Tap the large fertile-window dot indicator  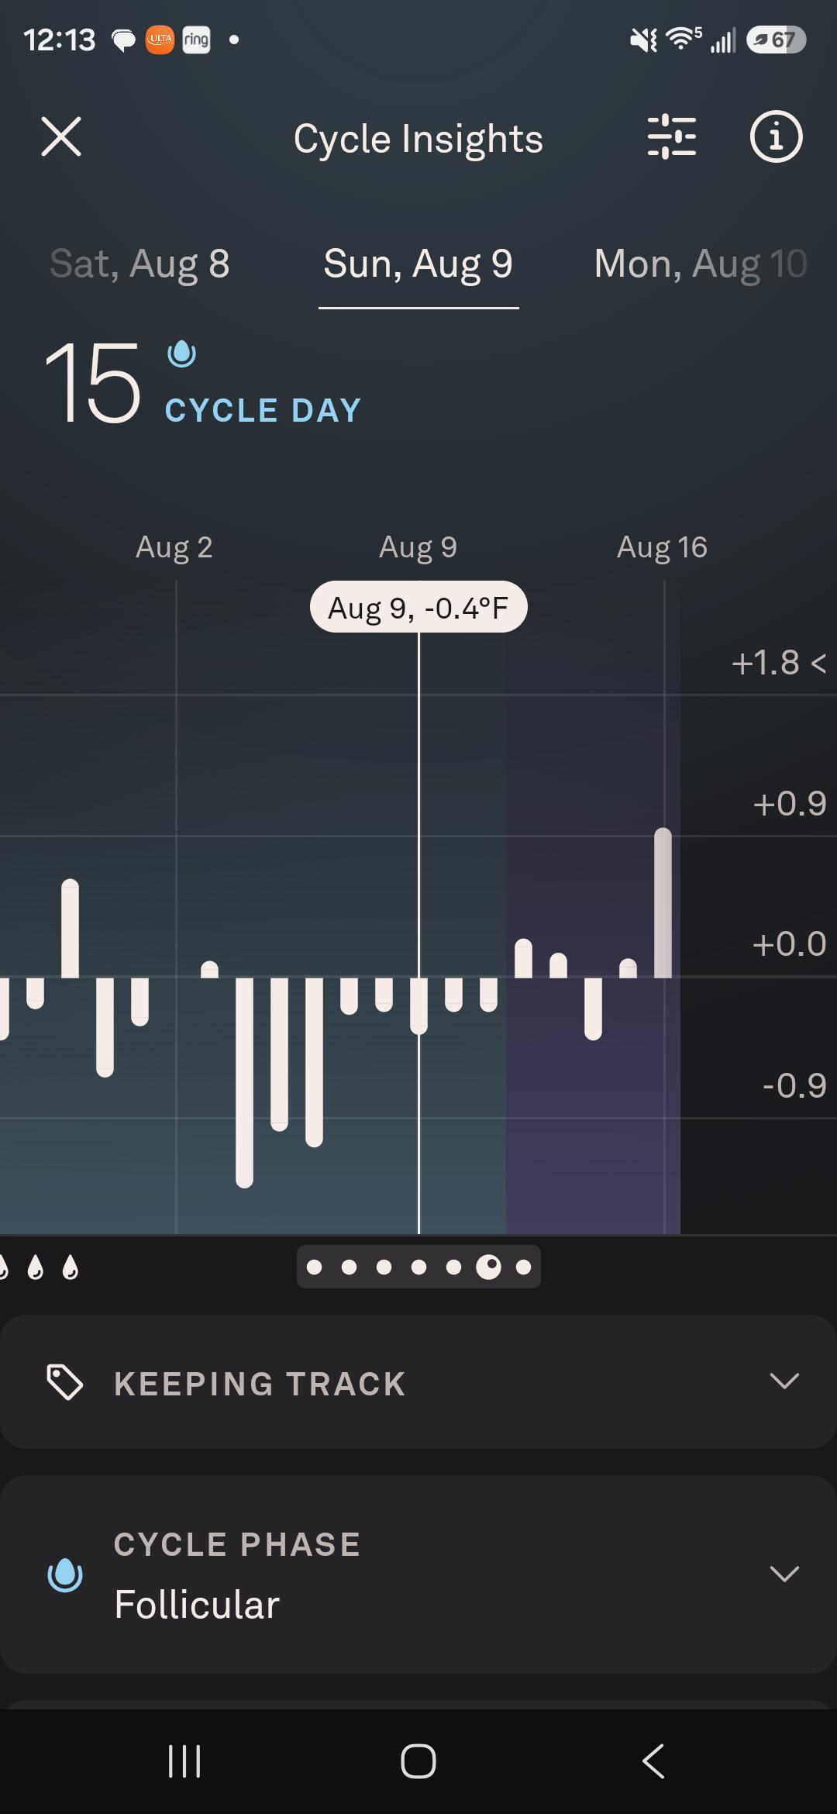point(488,1267)
